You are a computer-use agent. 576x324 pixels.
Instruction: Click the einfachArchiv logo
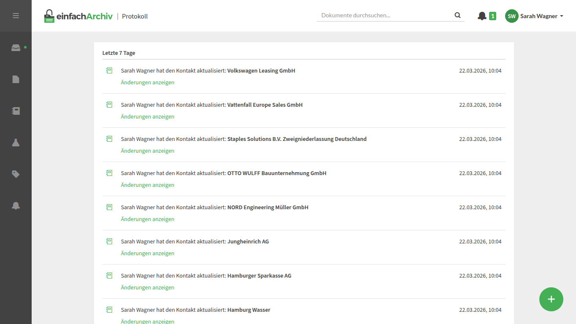pos(78,16)
